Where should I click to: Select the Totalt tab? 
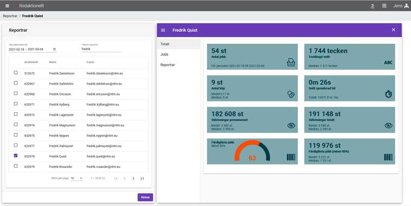(178, 44)
